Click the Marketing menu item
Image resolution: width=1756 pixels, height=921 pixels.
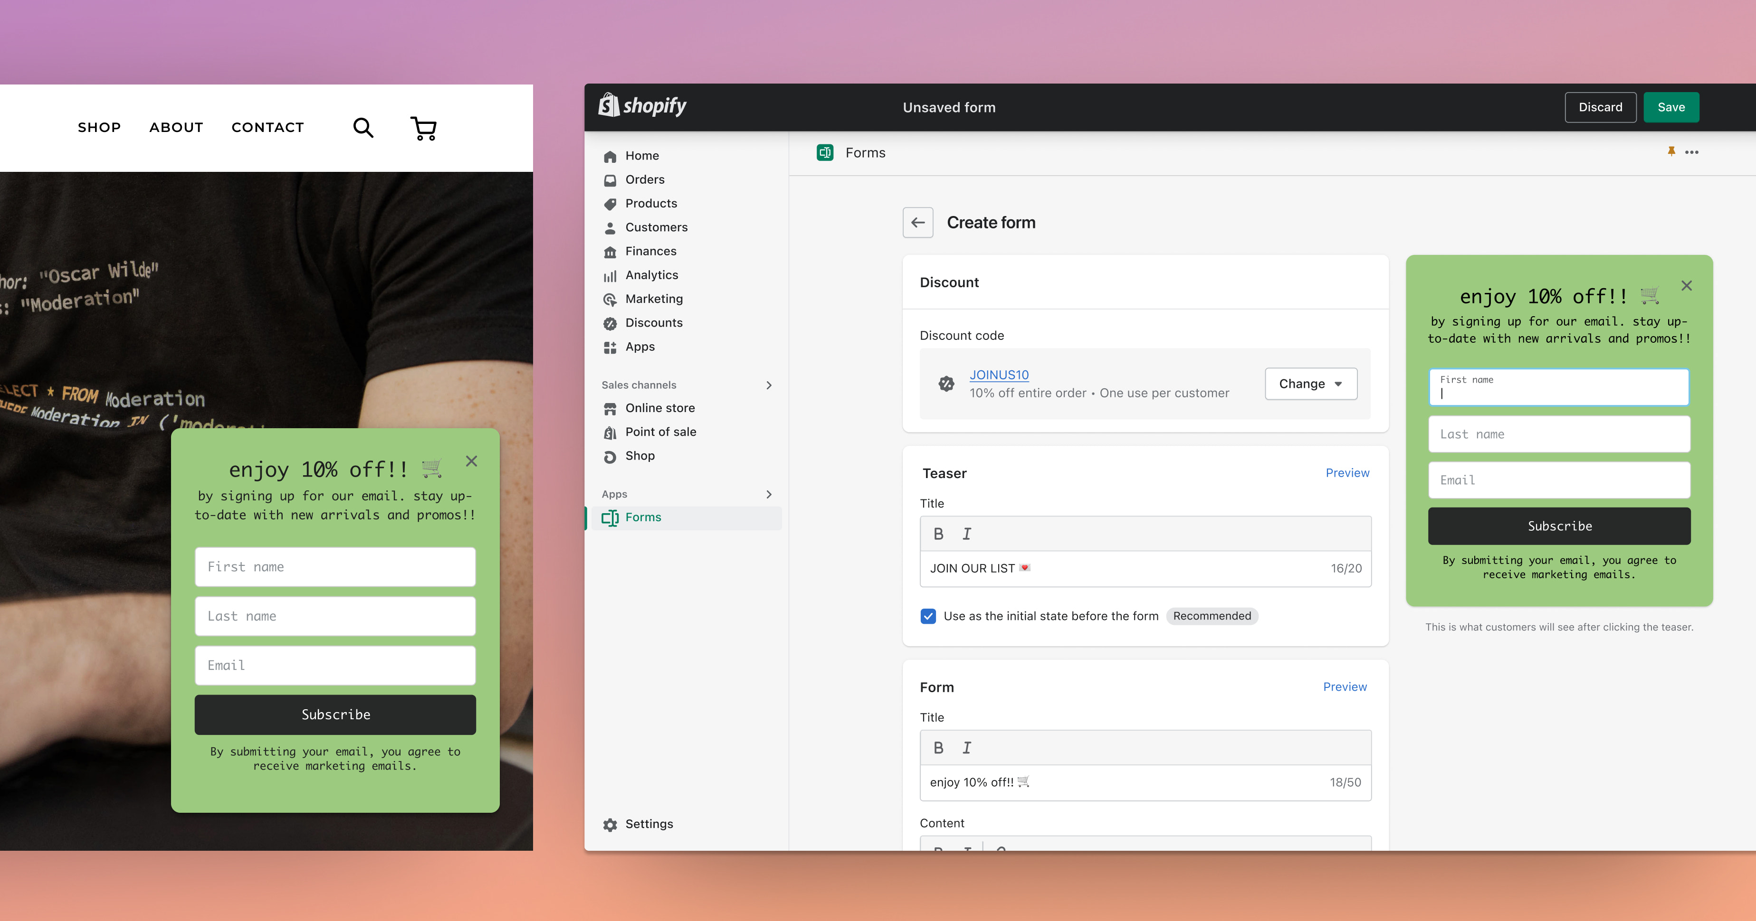654,298
